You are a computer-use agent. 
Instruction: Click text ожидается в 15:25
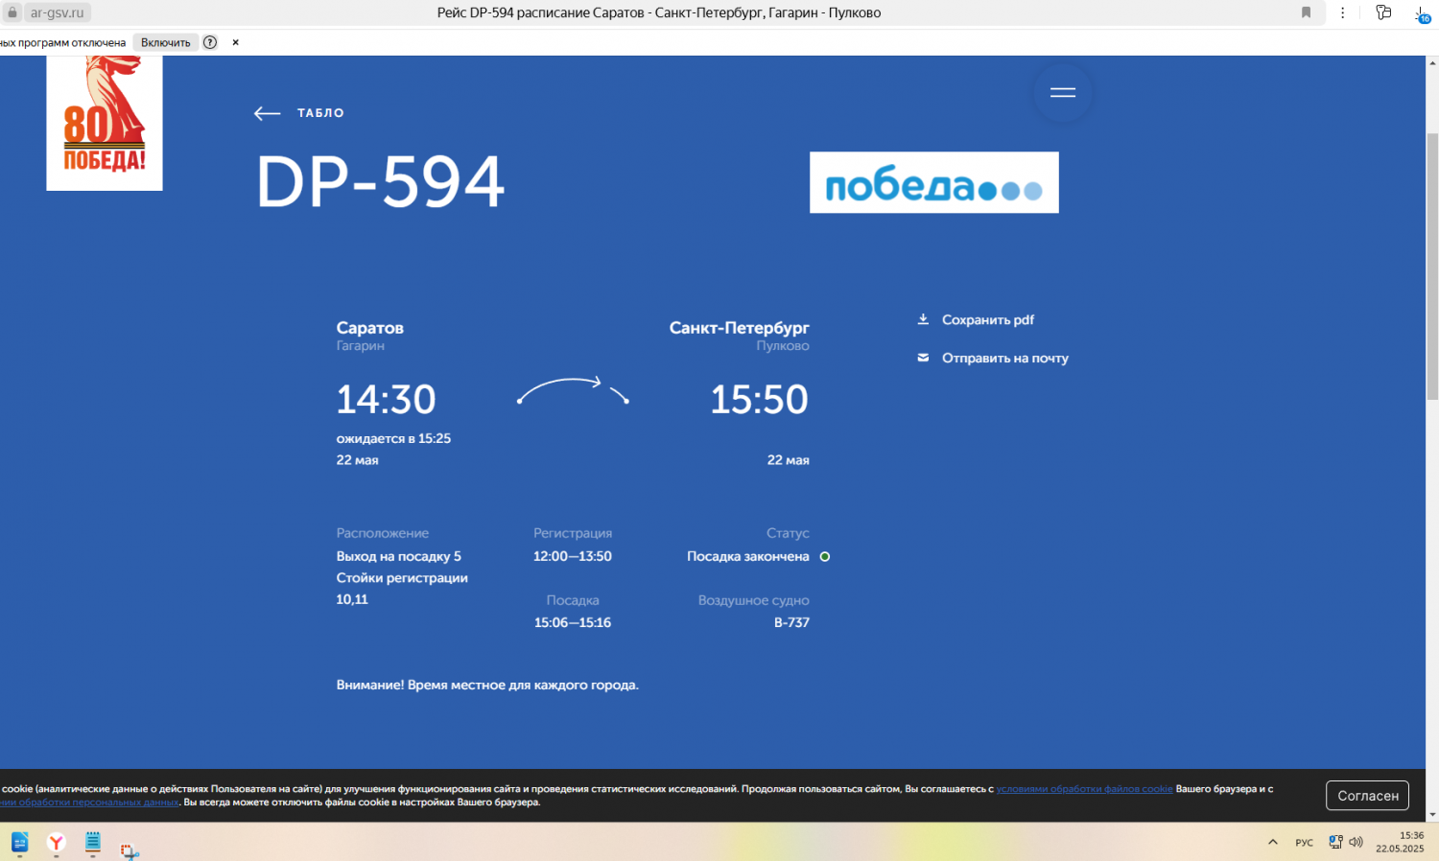click(x=393, y=438)
